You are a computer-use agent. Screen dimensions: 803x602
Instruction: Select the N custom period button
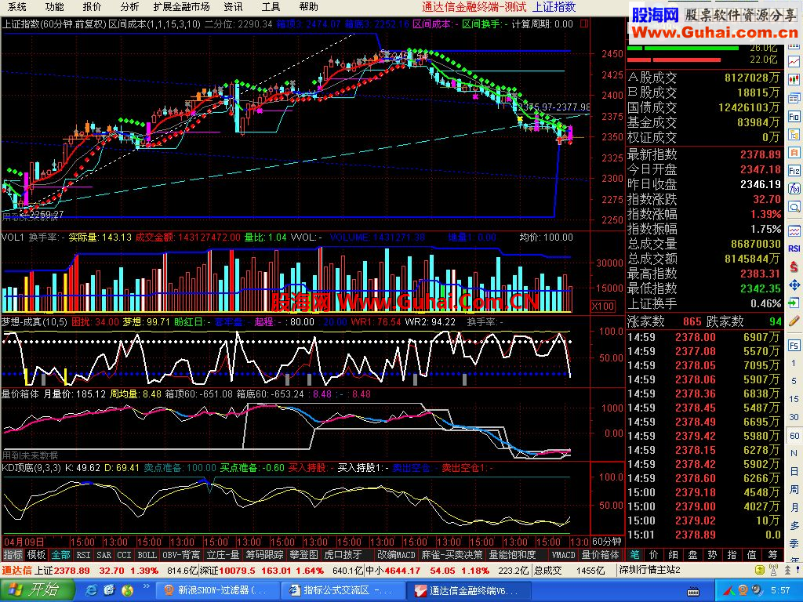[794, 454]
